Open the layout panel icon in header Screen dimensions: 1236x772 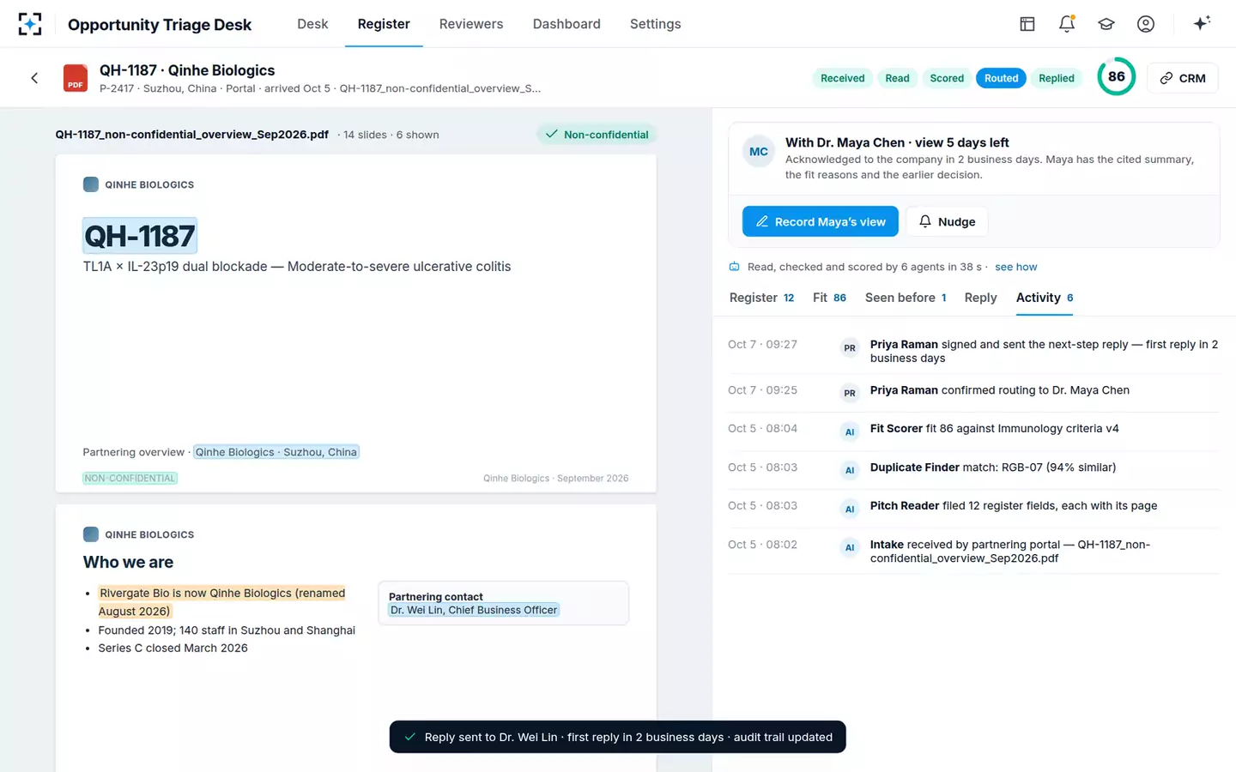coord(1027,24)
